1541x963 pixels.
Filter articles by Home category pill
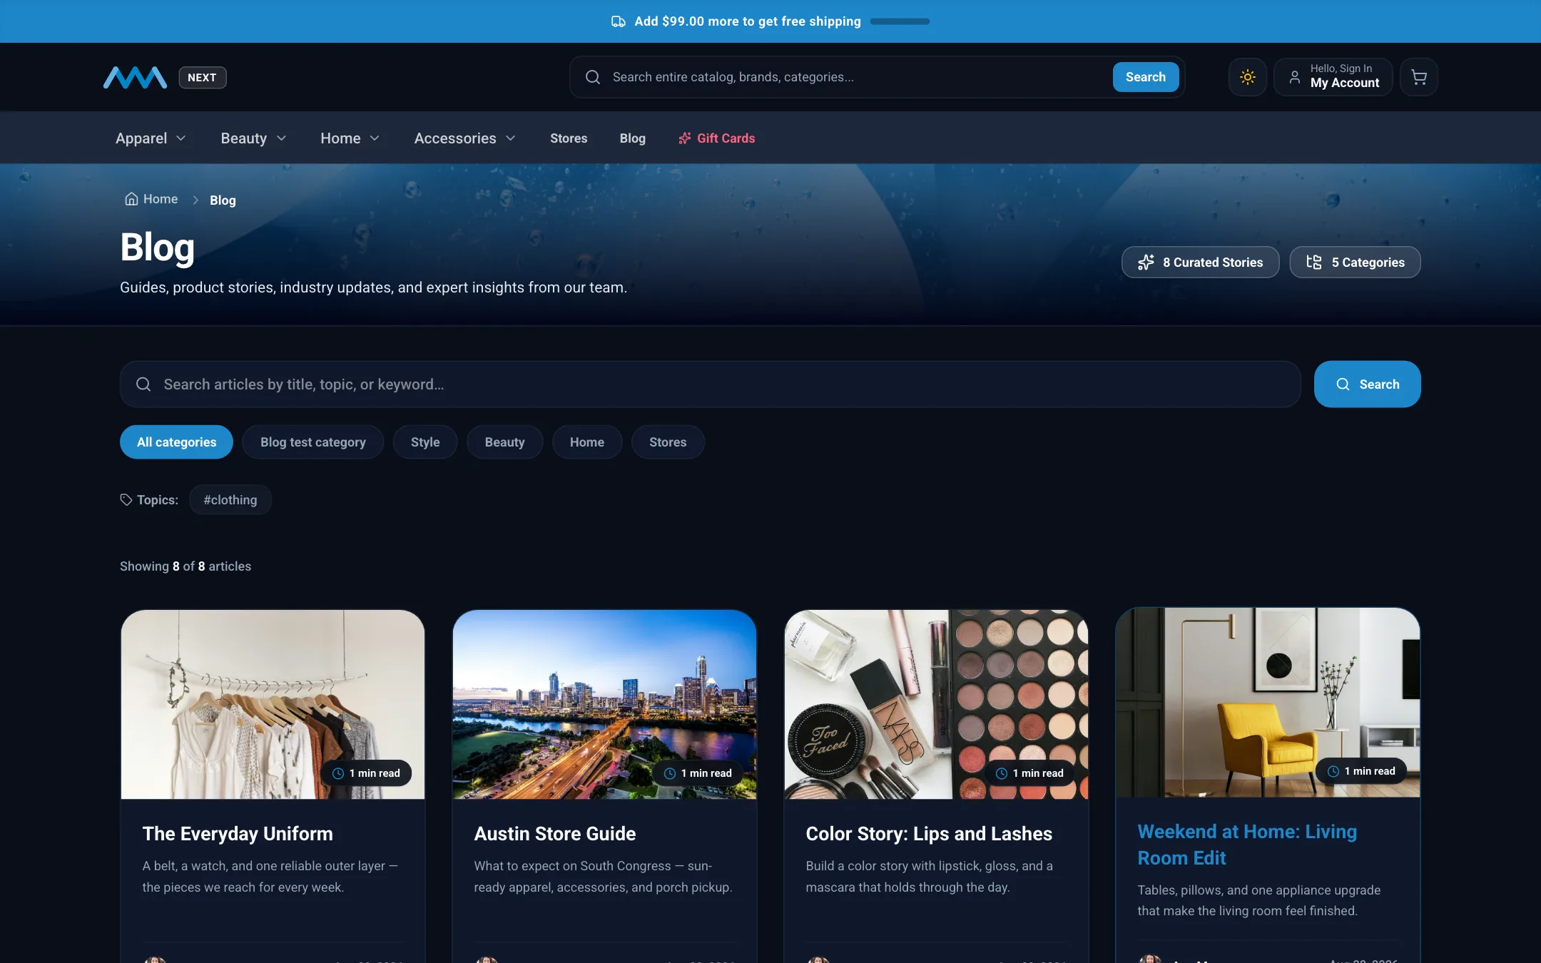pos(586,442)
